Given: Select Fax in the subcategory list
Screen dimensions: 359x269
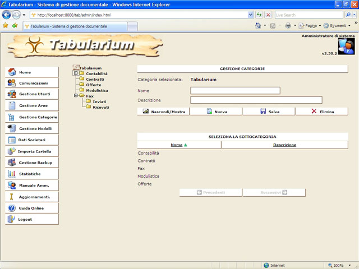Looking at the screenshot, I should pyautogui.click(x=141, y=169).
